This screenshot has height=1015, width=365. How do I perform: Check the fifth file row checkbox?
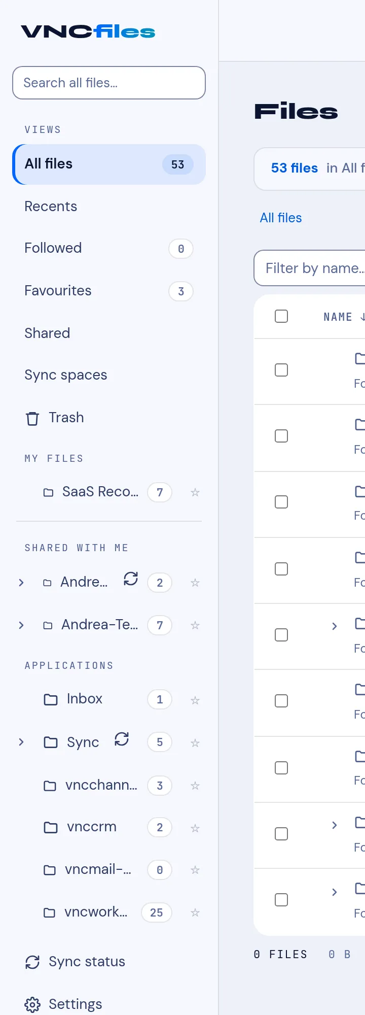pyautogui.click(x=281, y=635)
